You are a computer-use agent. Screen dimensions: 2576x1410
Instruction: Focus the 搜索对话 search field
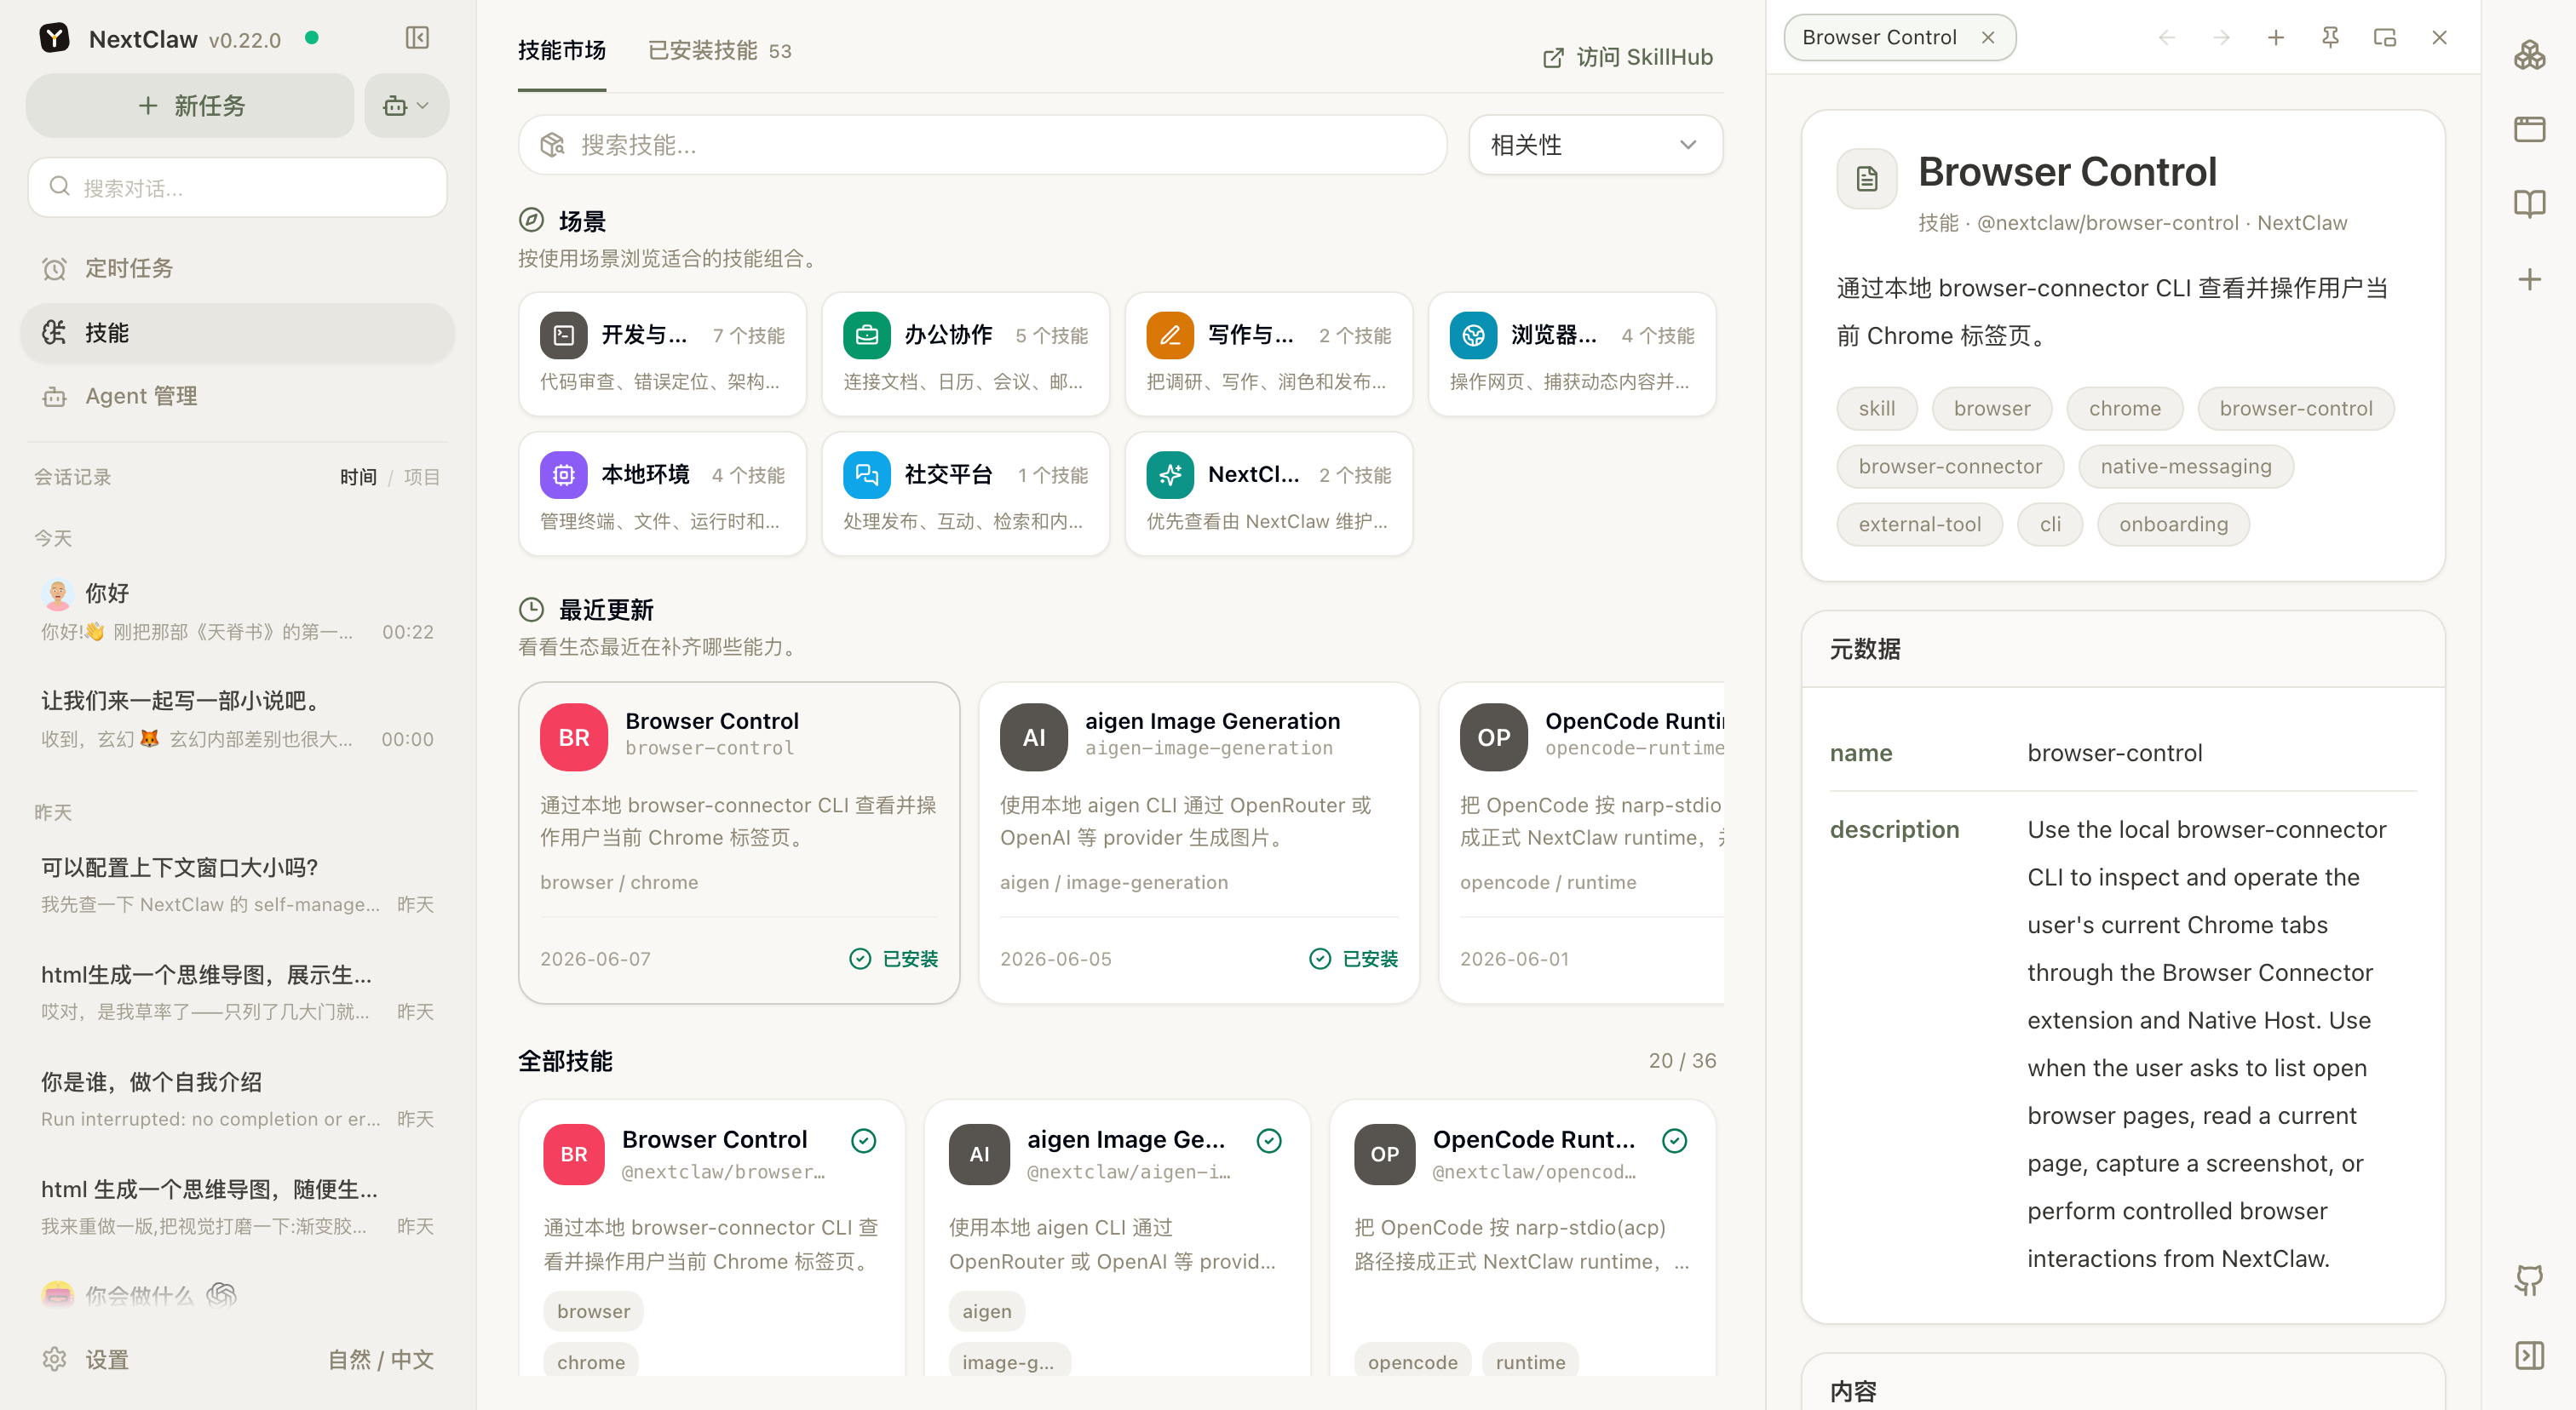(237, 186)
